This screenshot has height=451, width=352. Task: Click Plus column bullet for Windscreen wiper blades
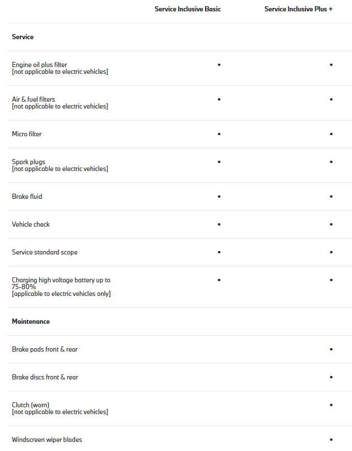[332, 440]
